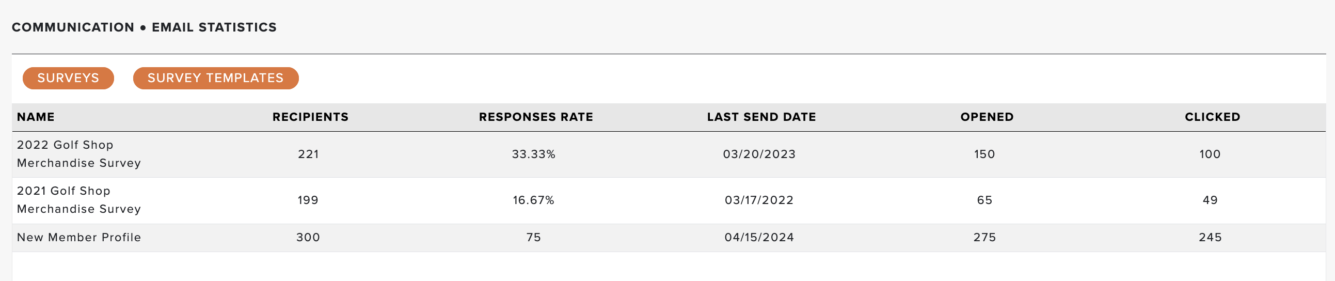1335x281 pixels.
Task: Click the 221 recipients value
Action: 308,154
